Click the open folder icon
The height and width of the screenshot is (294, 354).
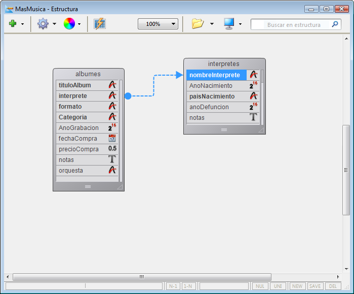pyautogui.click(x=197, y=24)
